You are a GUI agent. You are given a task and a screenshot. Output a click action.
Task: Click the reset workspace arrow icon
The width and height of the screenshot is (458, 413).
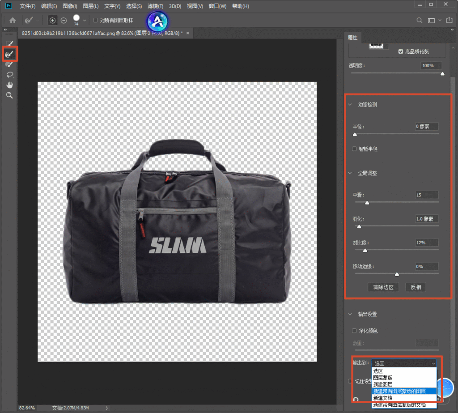[x=356, y=399]
